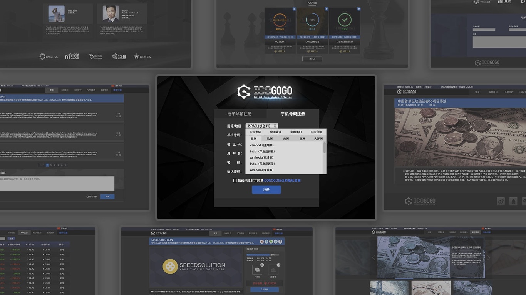Image resolution: width=526 pixels, height=295 pixels.
Task: Open the ICOGOGO协议和隐私政策 link
Action: 282,181
